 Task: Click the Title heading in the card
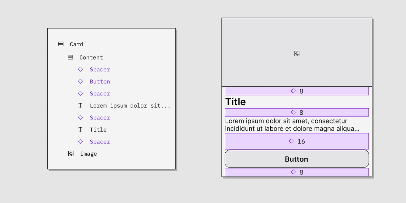click(x=235, y=102)
